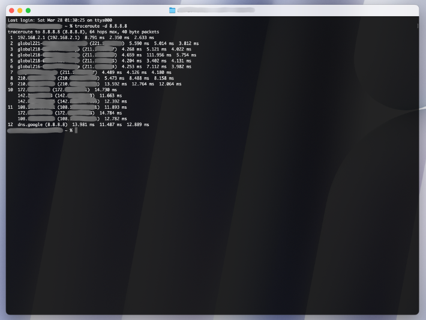Click the 14.730 ms value in hop 10
Viewport: 426px width, 320px height.
106,89
